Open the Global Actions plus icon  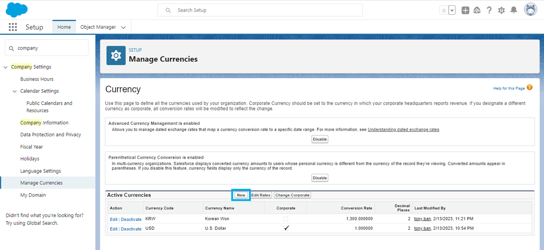pyautogui.click(x=465, y=10)
